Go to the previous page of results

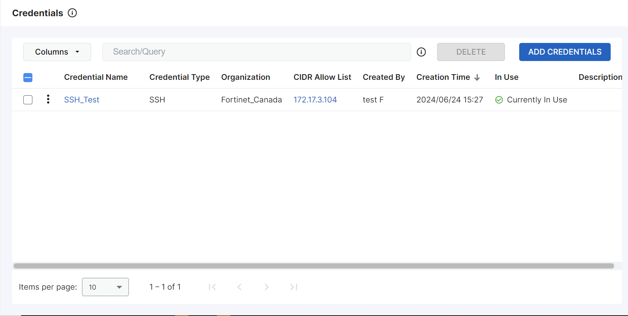point(239,287)
